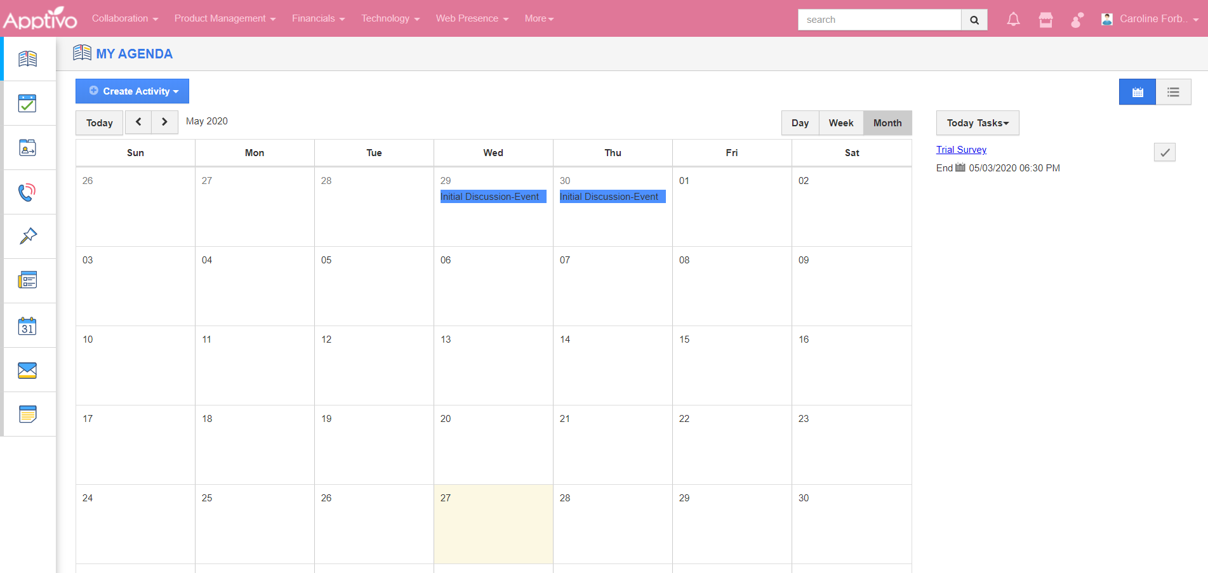Open the Notes icon in sidebar
Screen dimensions: 1208x573
[x=27, y=414]
